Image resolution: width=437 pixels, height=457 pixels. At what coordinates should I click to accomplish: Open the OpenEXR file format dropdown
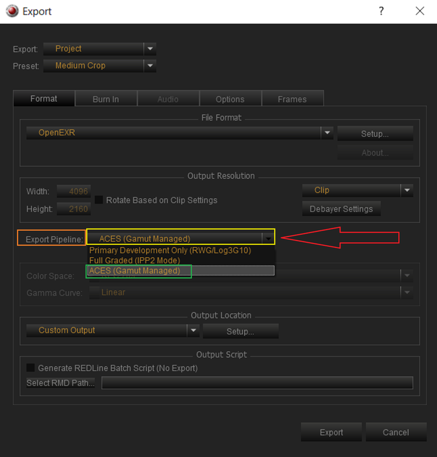(x=180, y=133)
